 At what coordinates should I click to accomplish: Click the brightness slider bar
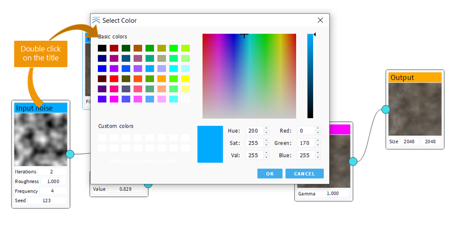coord(310,76)
